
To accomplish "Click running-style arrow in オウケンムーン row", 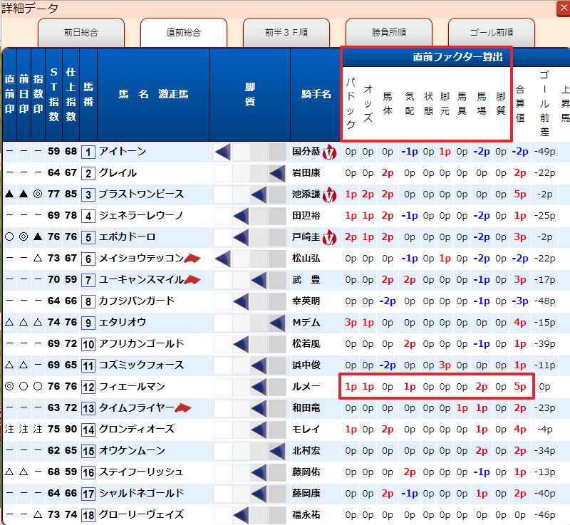I will [277, 451].
